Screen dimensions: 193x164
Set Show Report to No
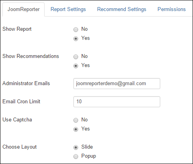(76, 30)
